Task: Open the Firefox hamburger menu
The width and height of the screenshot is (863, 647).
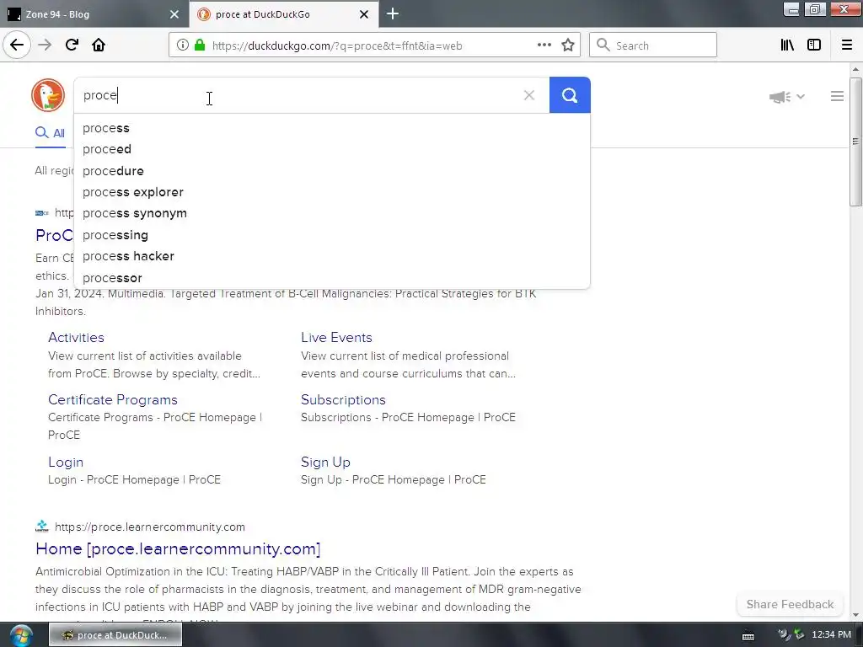Action: point(847,45)
